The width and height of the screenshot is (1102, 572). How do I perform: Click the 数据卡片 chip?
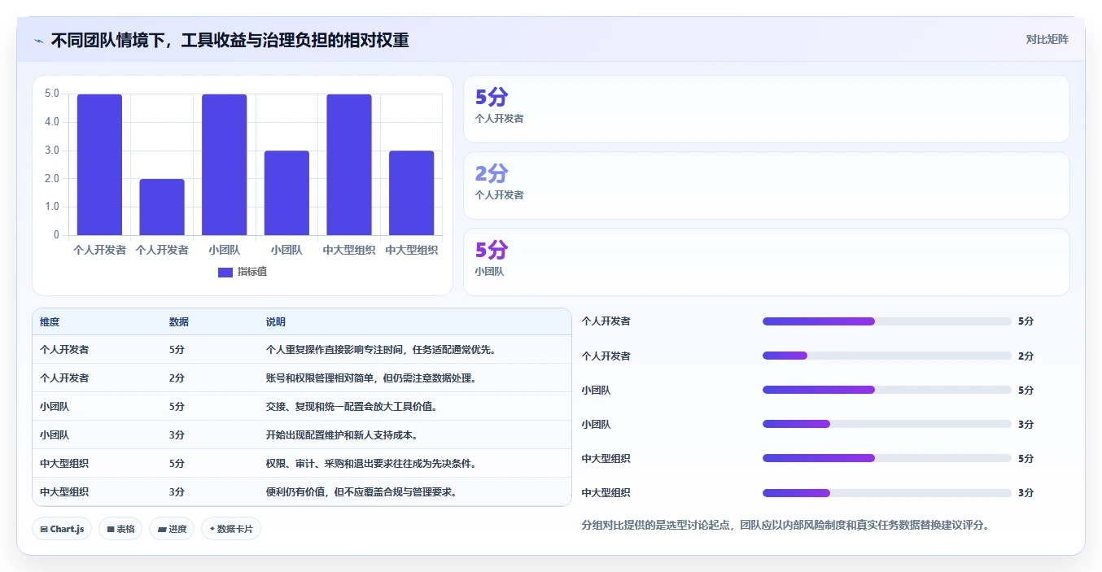pyautogui.click(x=231, y=529)
